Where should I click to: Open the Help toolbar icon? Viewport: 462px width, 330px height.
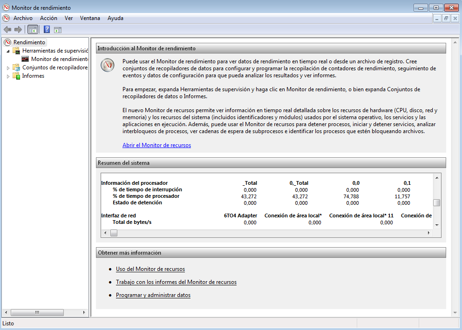(x=47, y=29)
